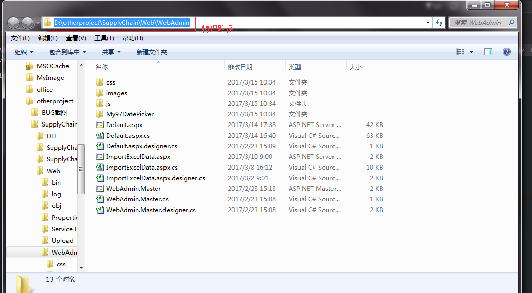Image resolution: width=532 pixels, height=293 pixels.
Task: Click the Default.aspx.cs C# file icon
Action: (x=99, y=135)
